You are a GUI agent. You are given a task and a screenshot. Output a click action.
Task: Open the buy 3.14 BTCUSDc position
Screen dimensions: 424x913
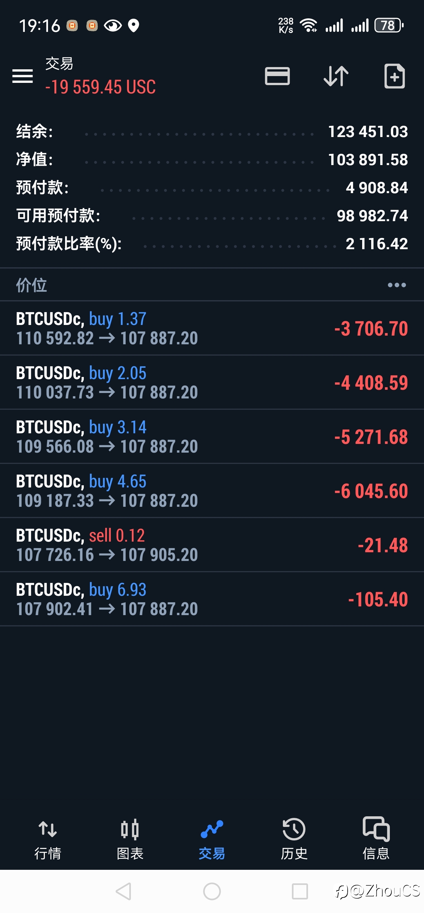212,437
